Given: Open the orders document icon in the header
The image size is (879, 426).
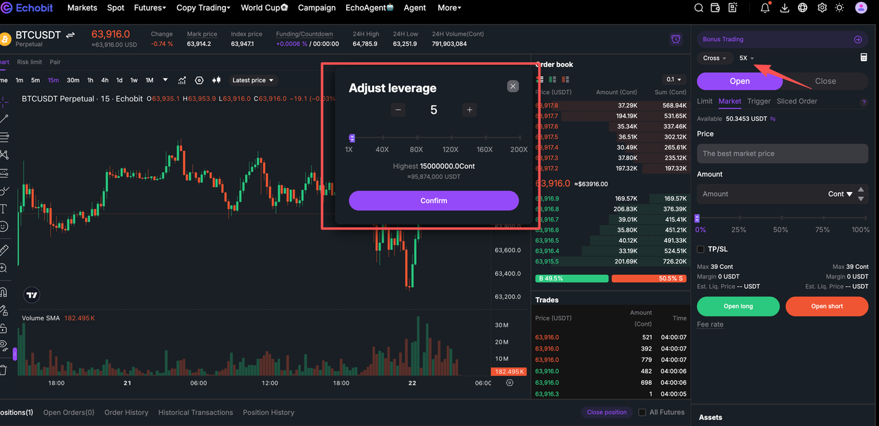Looking at the screenshot, I should [733, 8].
